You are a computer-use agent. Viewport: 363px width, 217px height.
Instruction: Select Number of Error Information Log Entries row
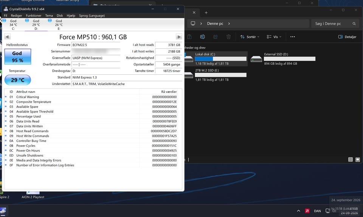pyautogui.click(x=93, y=165)
